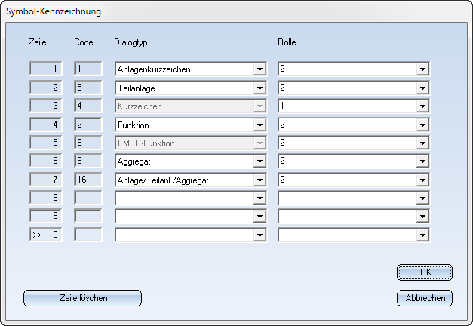
Task: Open the Funktion Dialogtyp dropdown arrow
Action: pos(260,125)
